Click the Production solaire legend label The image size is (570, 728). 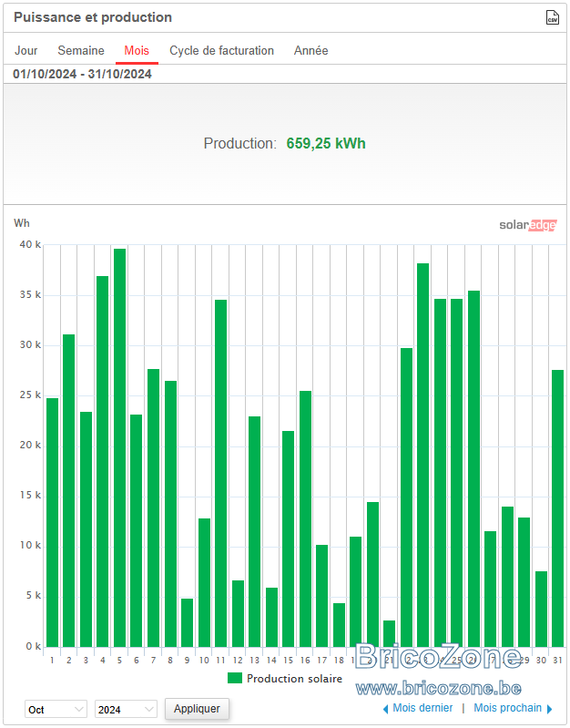coord(294,678)
